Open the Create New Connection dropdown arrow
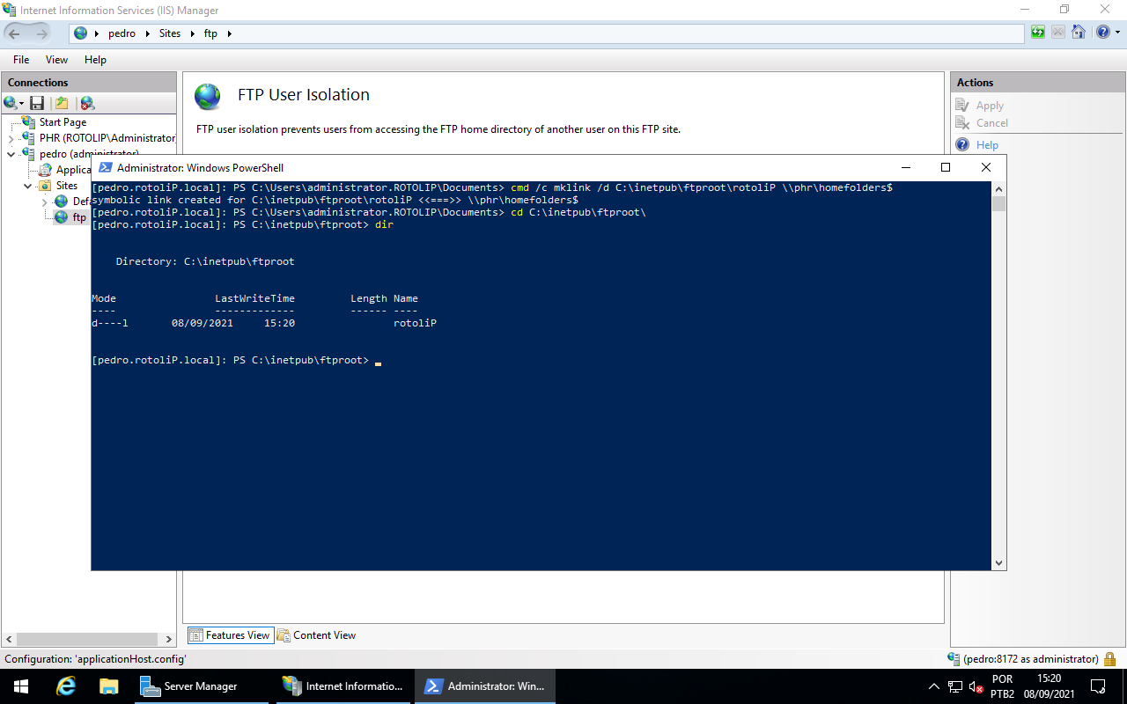This screenshot has width=1127, height=704. pyautogui.click(x=21, y=104)
